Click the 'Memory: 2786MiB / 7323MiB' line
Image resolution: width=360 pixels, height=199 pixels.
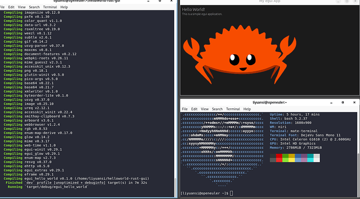coord(296,147)
